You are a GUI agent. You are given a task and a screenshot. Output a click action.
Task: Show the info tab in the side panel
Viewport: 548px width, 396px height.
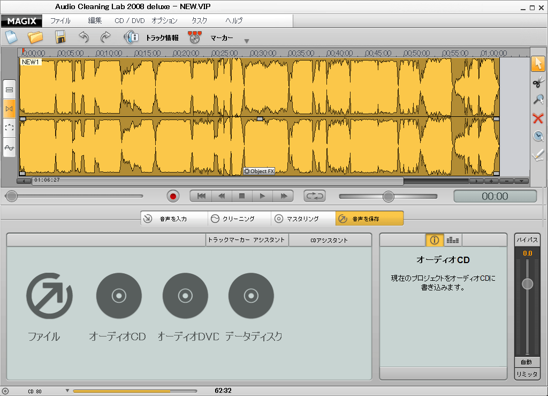click(x=435, y=240)
